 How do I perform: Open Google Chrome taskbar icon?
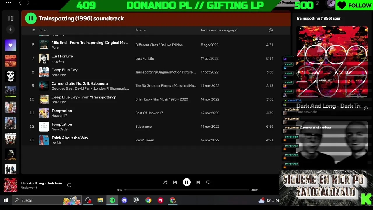point(148,200)
